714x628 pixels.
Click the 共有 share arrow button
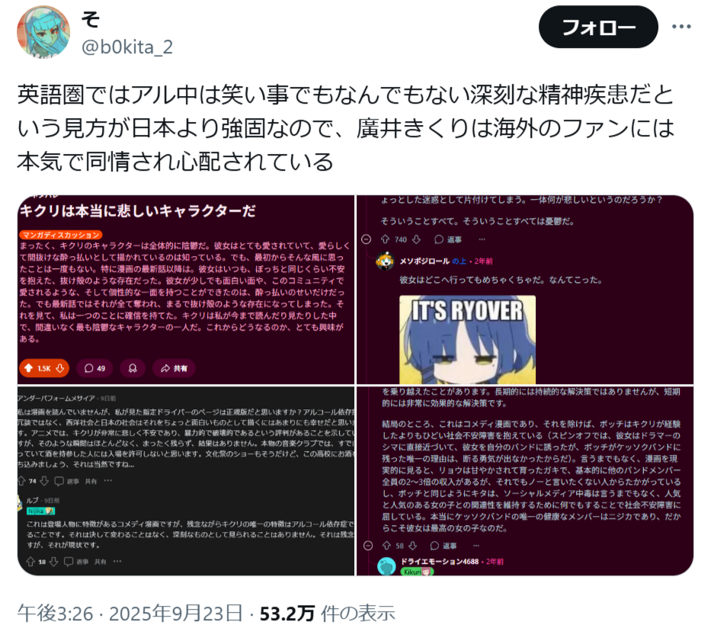click(x=174, y=368)
